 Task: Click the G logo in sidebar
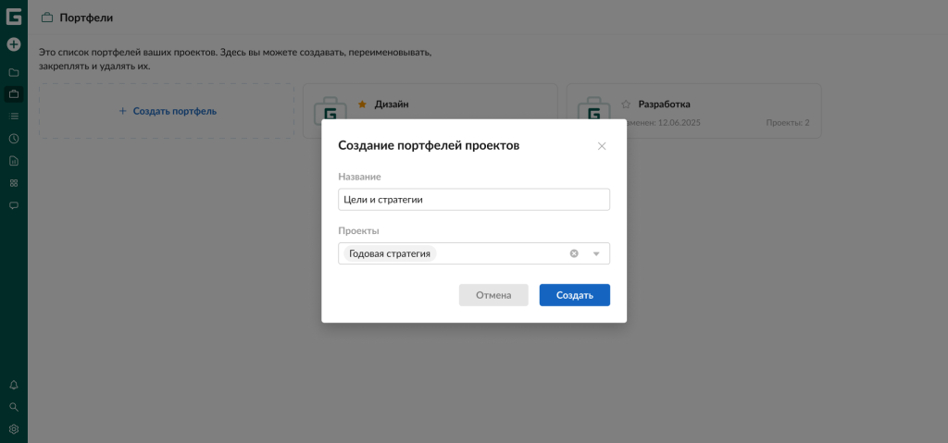pos(13,17)
